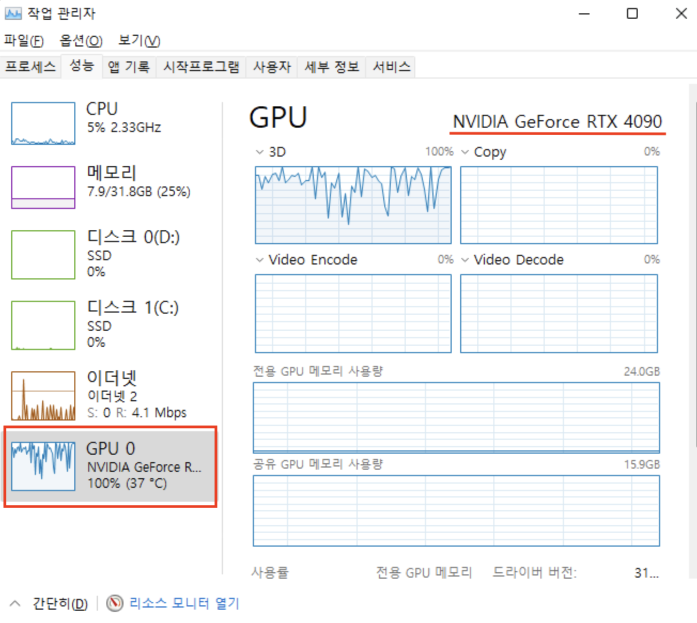
Task: Switch to the 성능 tab
Action: pos(82,66)
